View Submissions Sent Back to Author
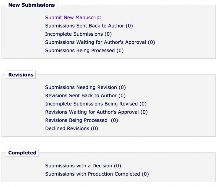The image size is (221, 187). click(89, 26)
